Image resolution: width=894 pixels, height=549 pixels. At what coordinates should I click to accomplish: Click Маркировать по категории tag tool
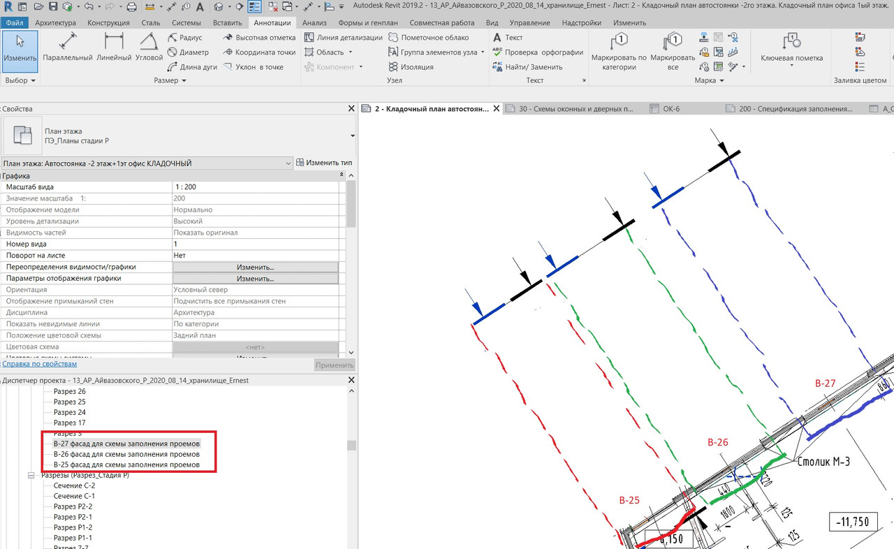(x=619, y=51)
